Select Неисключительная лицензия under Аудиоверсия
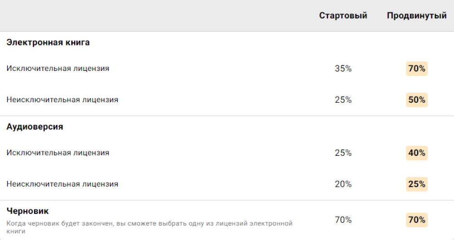 click(62, 184)
